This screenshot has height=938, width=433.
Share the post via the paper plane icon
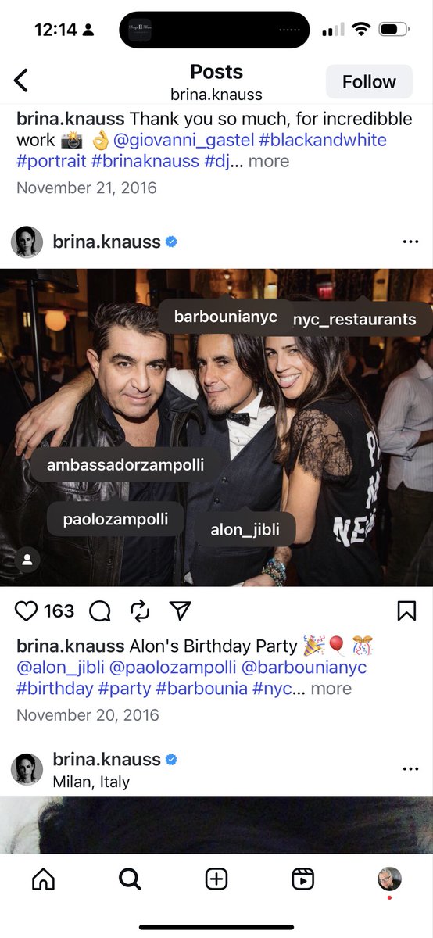coord(181,610)
